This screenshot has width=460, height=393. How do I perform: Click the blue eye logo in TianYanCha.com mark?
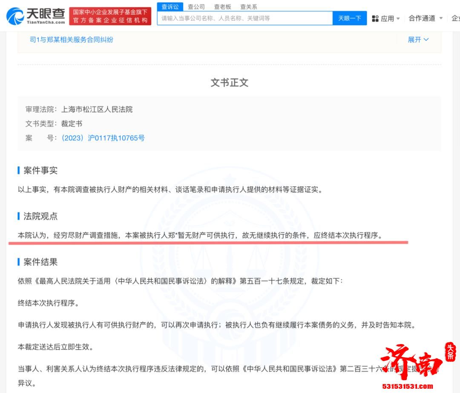point(16,16)
